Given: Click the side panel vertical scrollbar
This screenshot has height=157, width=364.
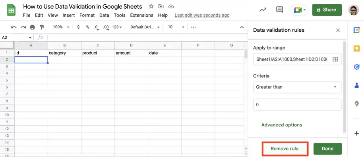Looking at the screenshot, I should click(345, 87).
